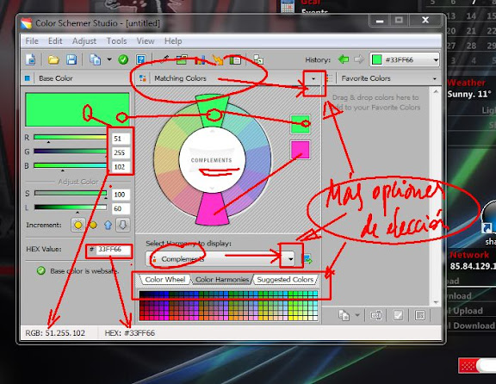Click the rename favorite color icon
Viewport: 496px width, 384px height.
point(375,315)
